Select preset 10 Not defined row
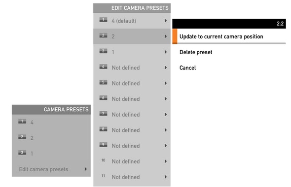Viewport: 291px width, 187px height. (132, 161)
